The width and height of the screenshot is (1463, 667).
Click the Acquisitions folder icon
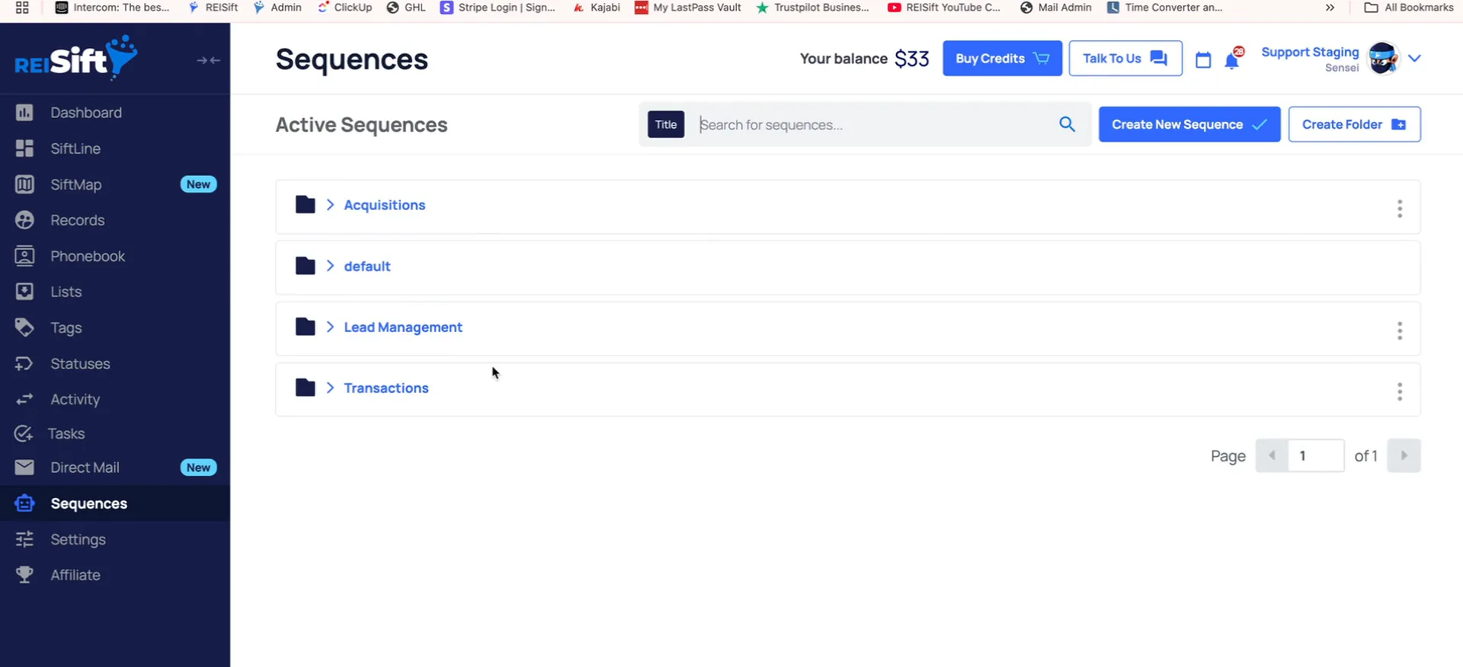coord(305,205)
